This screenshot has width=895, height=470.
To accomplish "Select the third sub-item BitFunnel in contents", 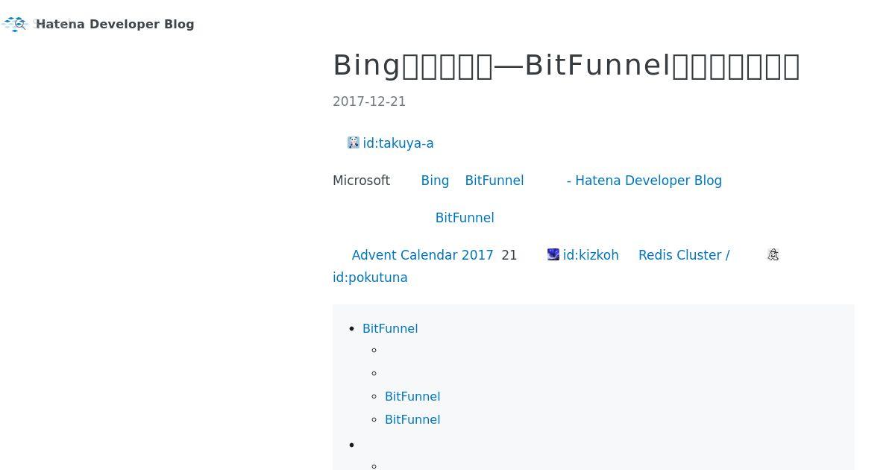I will tap(412, 396).
